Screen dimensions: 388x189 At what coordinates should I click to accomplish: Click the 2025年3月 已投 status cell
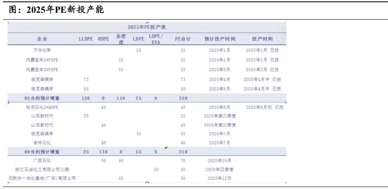(262, 70)
